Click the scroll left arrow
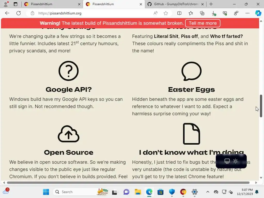264x198 pixels. pyautogui.click(x=4, y=183)
